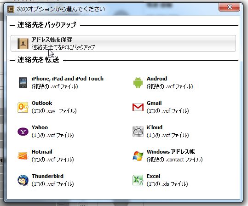Click the Excel spreadsheet icon
248x206 pixels.
138,180
